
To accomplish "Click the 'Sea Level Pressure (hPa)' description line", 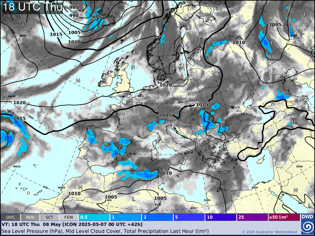I will point(105,231).
